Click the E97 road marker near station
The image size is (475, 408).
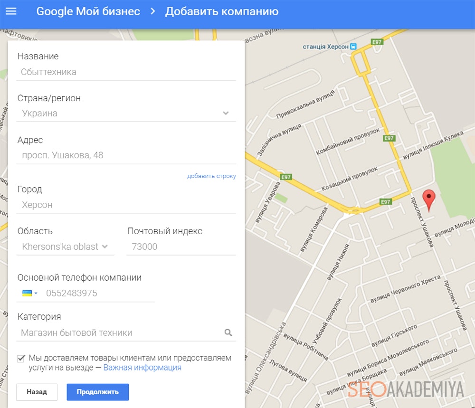click(377, 42)
